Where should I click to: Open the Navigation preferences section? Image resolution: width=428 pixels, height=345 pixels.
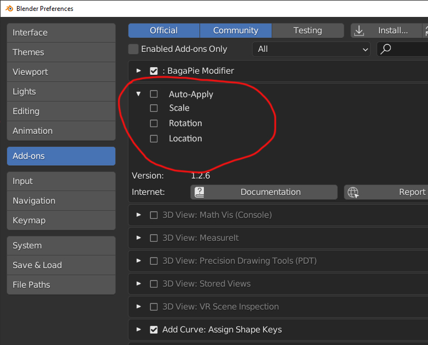coord(61,201)
